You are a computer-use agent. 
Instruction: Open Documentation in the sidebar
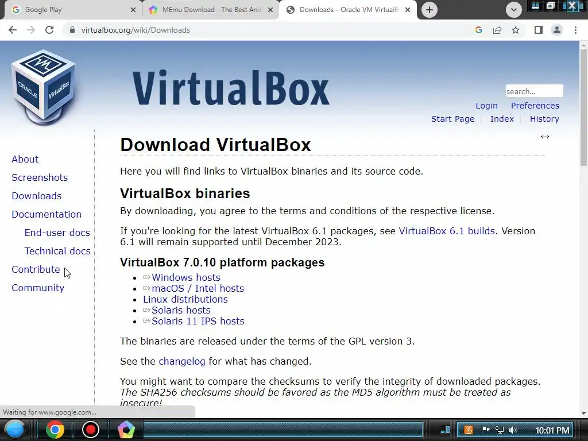47,214
